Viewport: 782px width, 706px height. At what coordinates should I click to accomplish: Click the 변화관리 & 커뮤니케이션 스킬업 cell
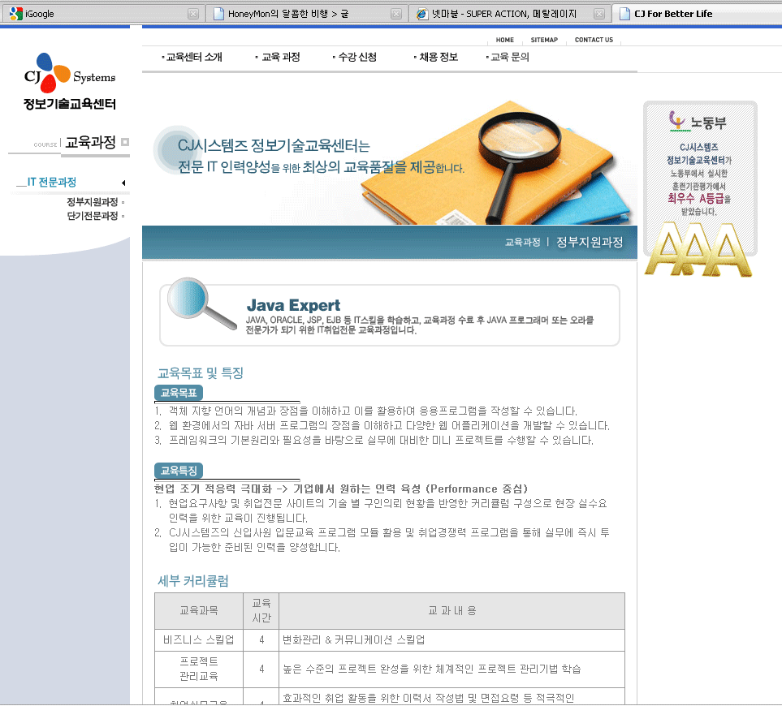pyautogui.click(x=451, y=639)
